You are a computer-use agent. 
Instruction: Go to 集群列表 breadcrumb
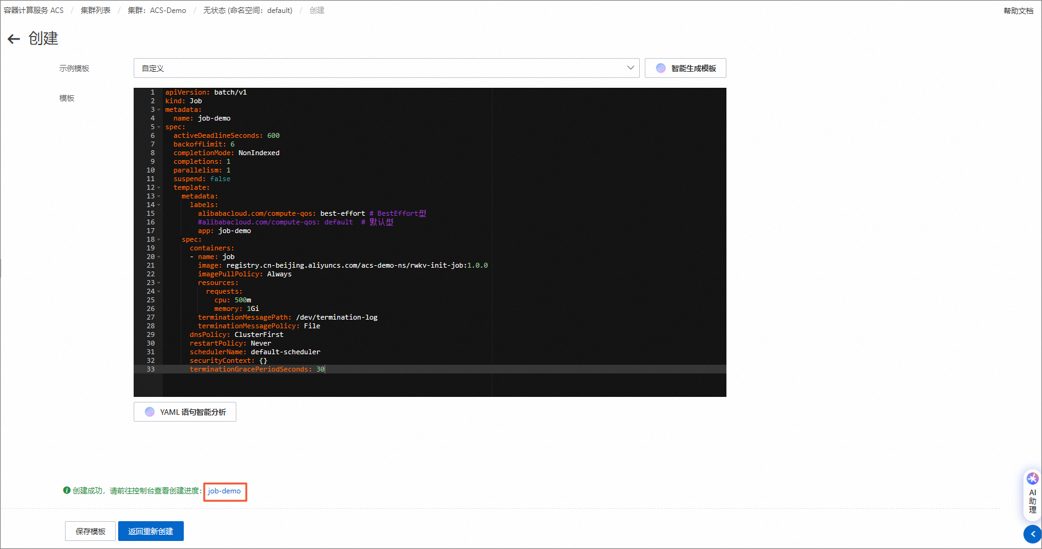pyautogui.click(x=95, y=11)
